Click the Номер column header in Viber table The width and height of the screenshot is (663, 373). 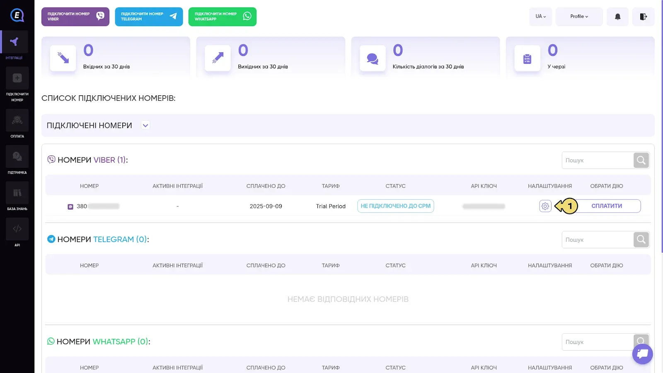[x=89, y=186]
